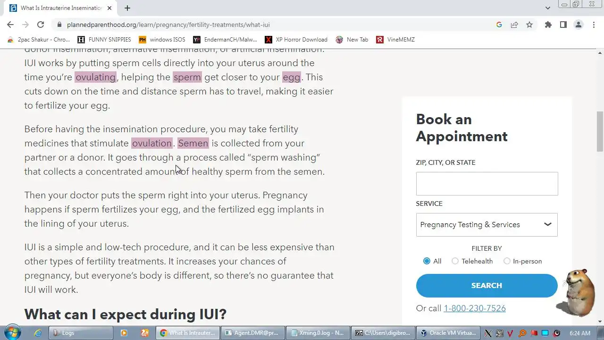604x340 pixels.
Task: View site information via lock icon
Action: (59, 25)
